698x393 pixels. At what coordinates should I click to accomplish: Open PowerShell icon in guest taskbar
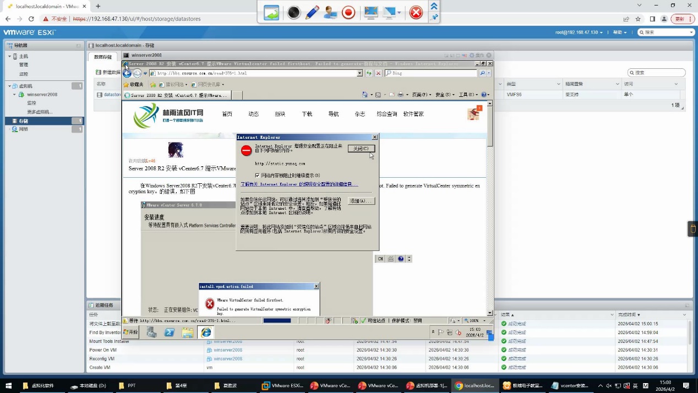[x=170, y=332]
